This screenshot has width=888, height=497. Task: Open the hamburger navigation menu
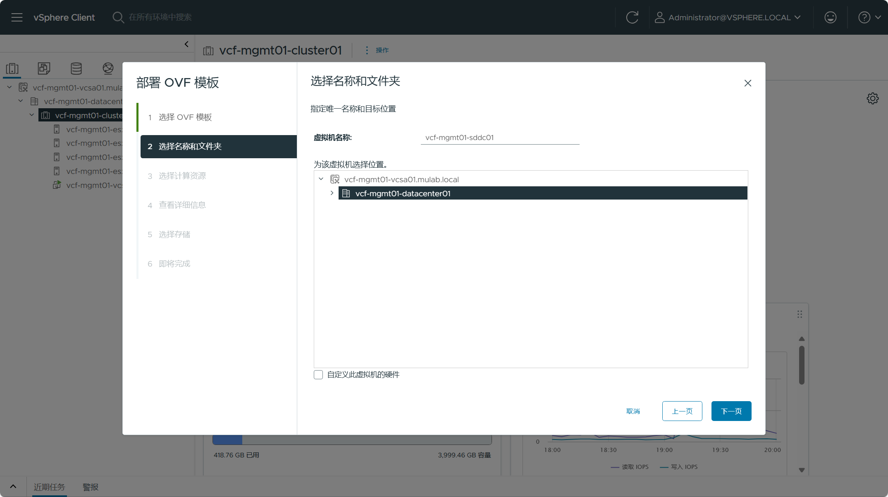point(17,17)
